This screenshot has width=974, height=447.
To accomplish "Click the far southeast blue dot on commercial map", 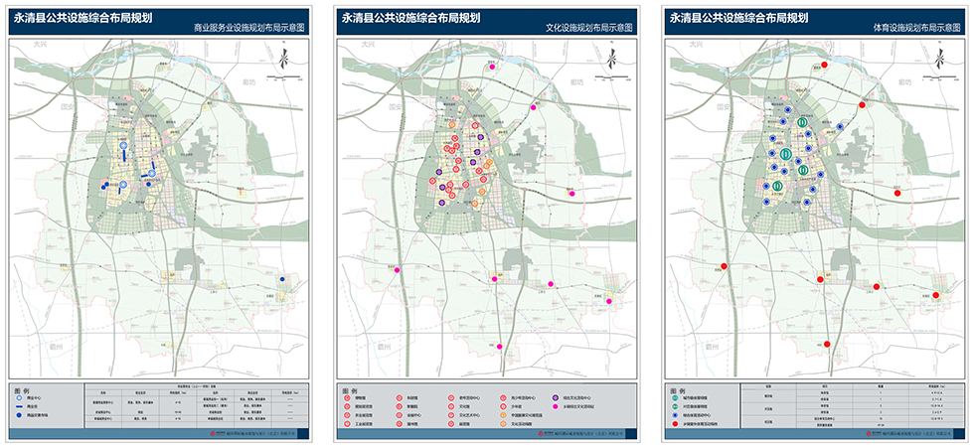I will pos(283,281).
